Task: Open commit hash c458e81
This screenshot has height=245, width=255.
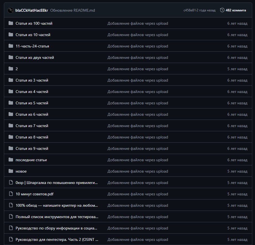Action: 190,10
